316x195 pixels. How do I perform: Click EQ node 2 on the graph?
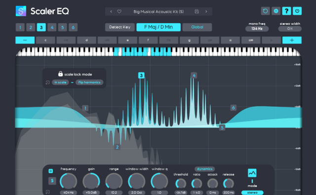[x=118, y=147]
